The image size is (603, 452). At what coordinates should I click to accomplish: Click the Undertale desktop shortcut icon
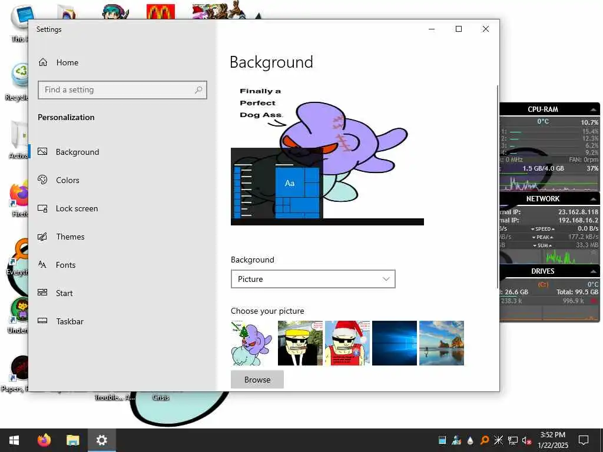(19, 310)
